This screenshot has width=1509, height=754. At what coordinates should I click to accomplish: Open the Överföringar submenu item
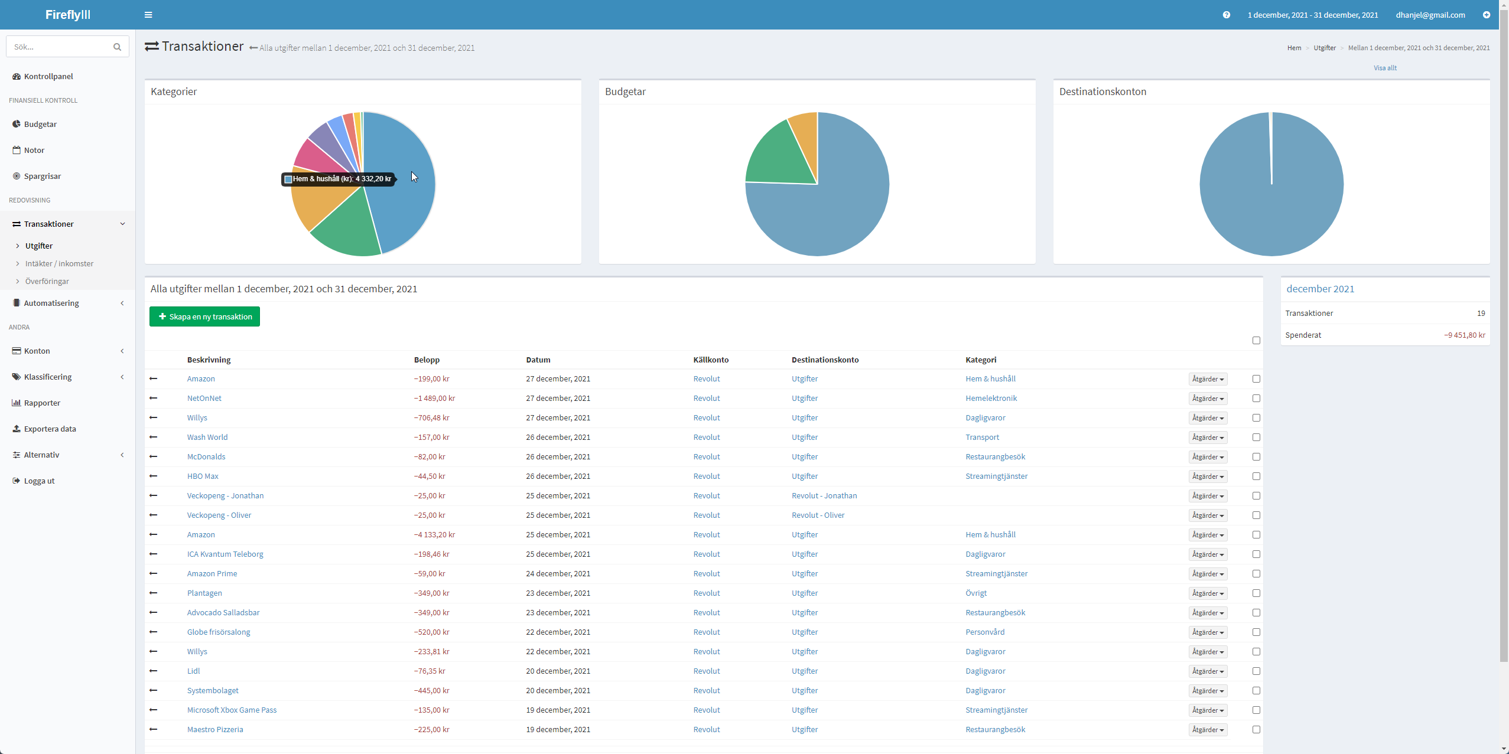click(x=47, y=281)
